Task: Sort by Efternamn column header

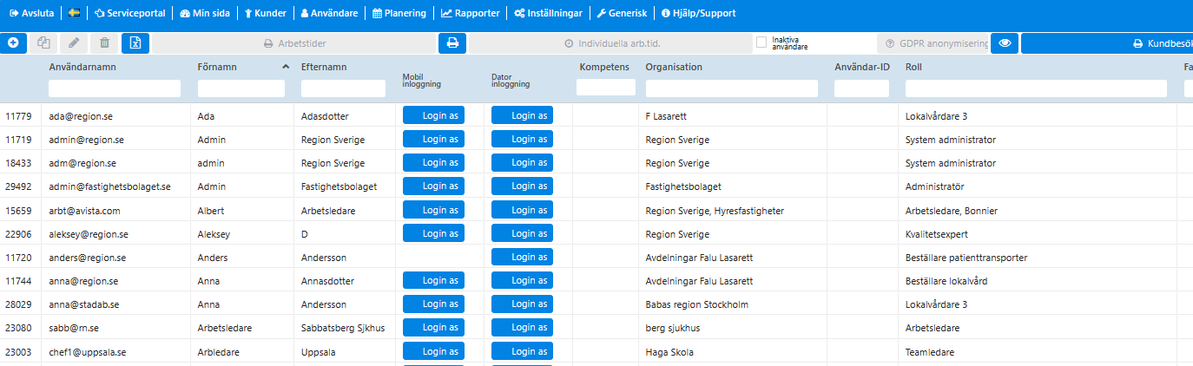Action: [x=325, y=67]
